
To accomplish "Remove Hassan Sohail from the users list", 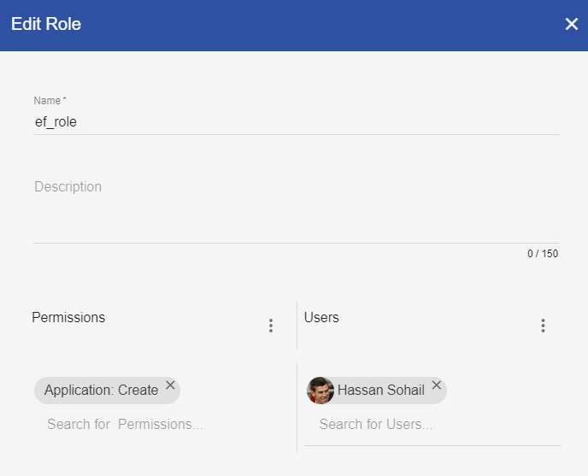I will pos(437,385).
